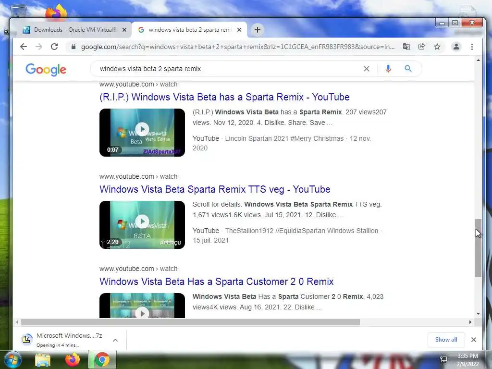Viewport: 492px width, 369px height.
Task: Open the Recycle Bin desktop icon
Action: pyautogui.click(x=19, y=11)
